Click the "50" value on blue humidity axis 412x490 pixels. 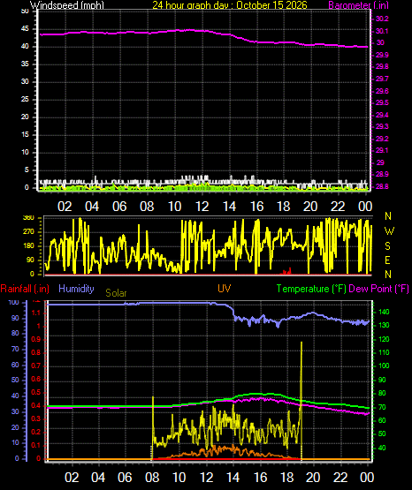(x=15, y=380)
